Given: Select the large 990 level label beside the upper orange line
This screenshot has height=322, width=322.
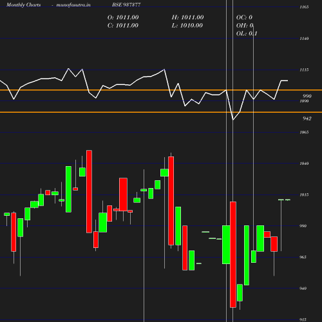Looking at the screenshot, I should coord(307,96).
